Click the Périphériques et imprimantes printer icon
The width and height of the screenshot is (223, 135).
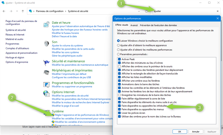coord(47,72)
